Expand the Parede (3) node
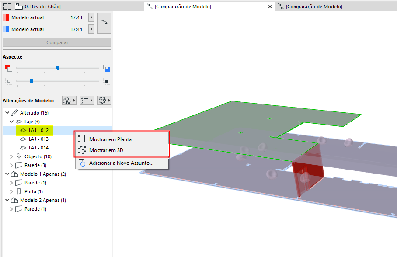The image size is (397, 257). (12, 165)
